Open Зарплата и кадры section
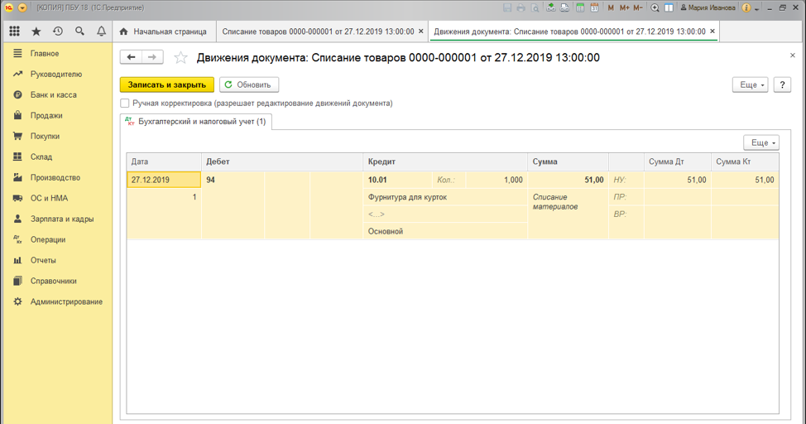 tap(62, 219)
